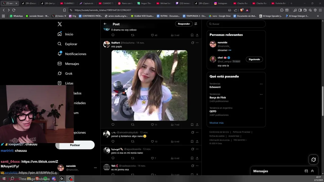Open more options for the Barça de Flick trend
Viewport: 324px width, 182px height.
[261, 94]
